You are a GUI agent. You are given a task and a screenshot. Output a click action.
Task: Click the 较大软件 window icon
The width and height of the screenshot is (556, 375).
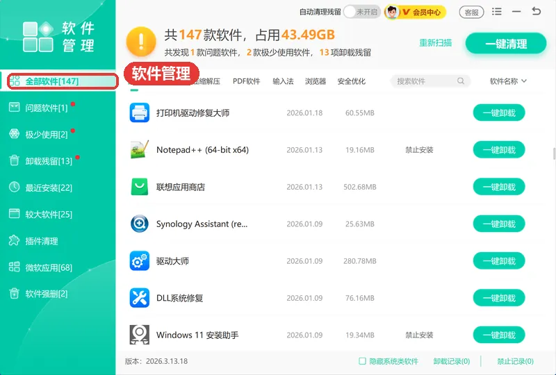[x=14, y=213]
